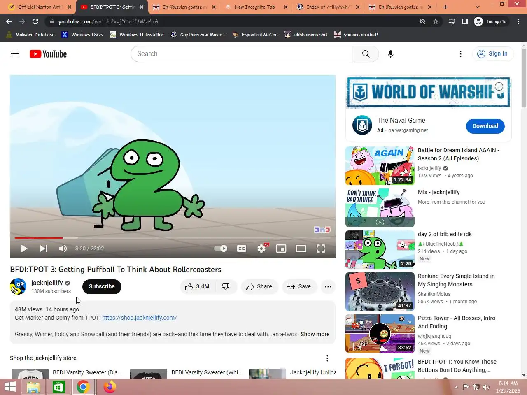The width and height of the screenshot is (527, 395).
Task: Open a new browser tab
Action: 445,7
